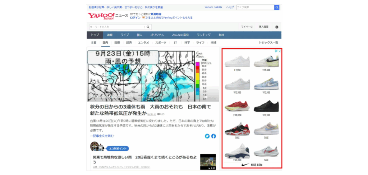The width and height of the screenshot is (368, 175).
Task: Click the blue web search magnifier button
Action: point(277,7)
